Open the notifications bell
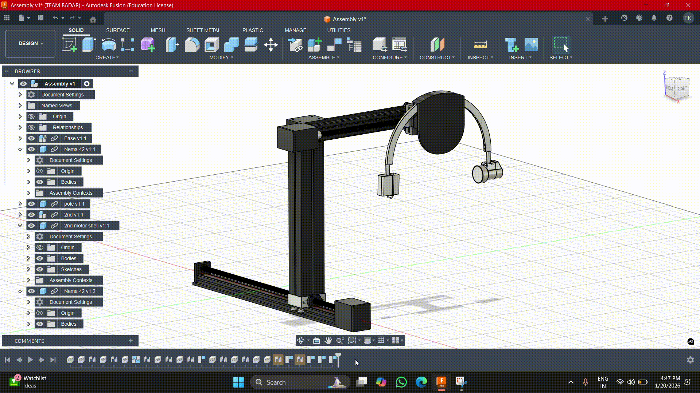The image size is (700, 393). coord(654,18)
